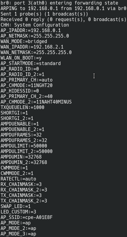Click the AMPDULIMIT:=50000 line
Image resolution: width=127 pixels, height=237 pixels.
tap(24, 146)
